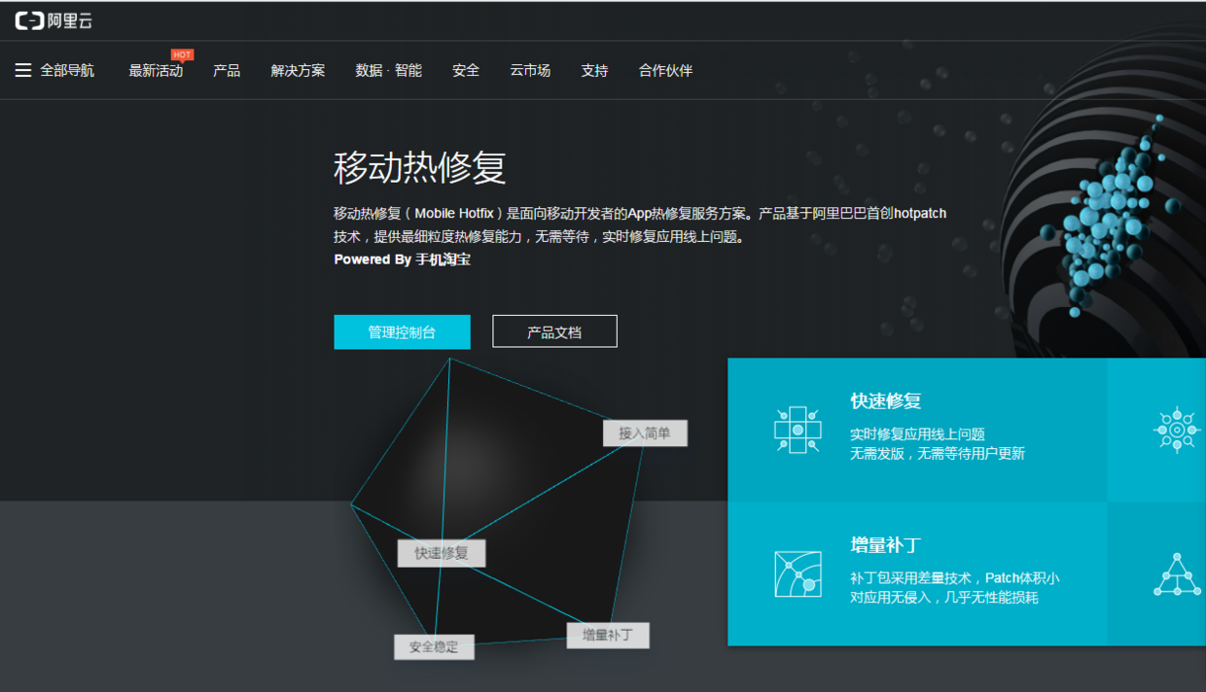The image size is (1206, 692).
Task: Click the triangle network icon beside 增量补丁 card
Action: coord(1177,573)
